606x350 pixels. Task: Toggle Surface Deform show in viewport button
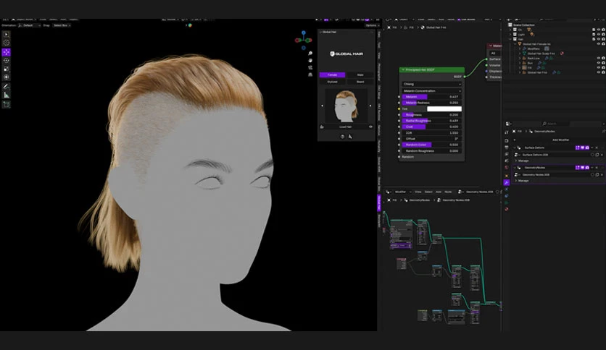click(582, 148)
